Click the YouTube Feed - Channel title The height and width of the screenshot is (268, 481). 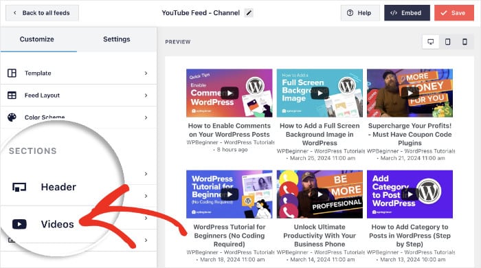[201, 13]
